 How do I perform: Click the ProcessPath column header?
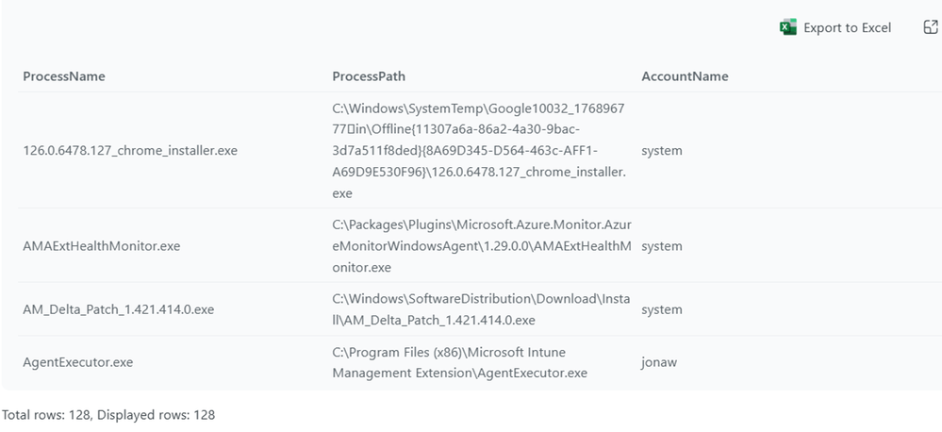click(369, 76)
